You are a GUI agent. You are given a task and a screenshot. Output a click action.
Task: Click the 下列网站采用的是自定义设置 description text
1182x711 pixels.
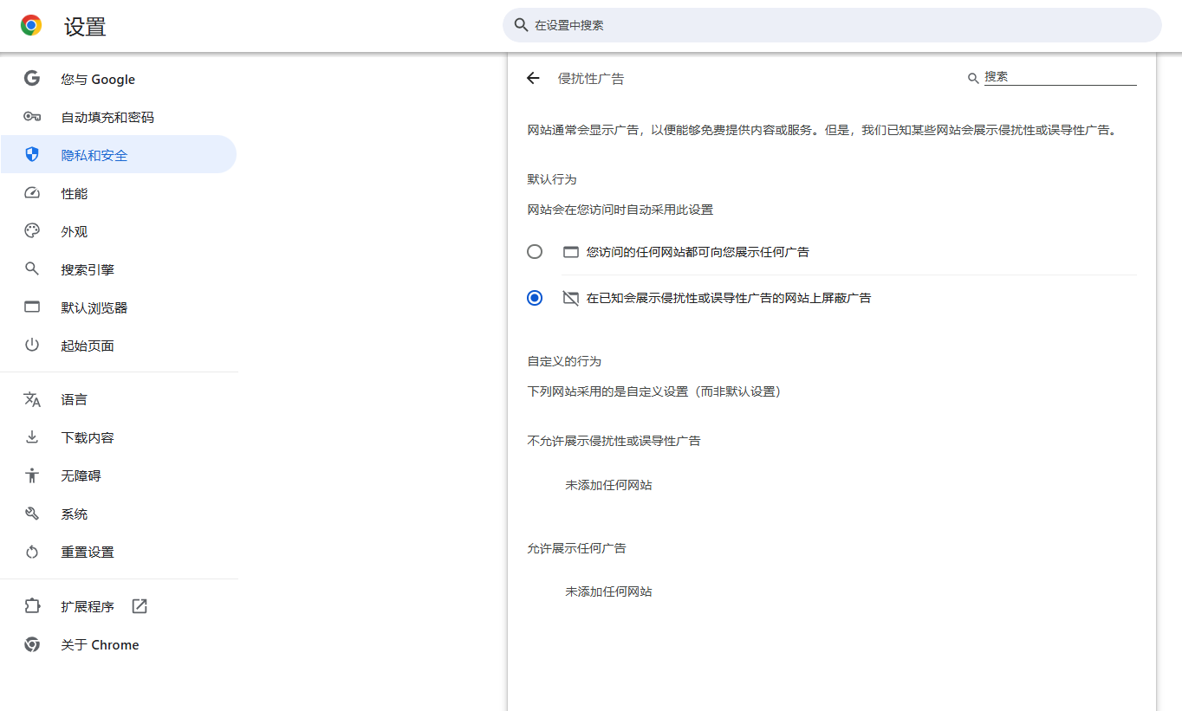(x=657, y=391)
